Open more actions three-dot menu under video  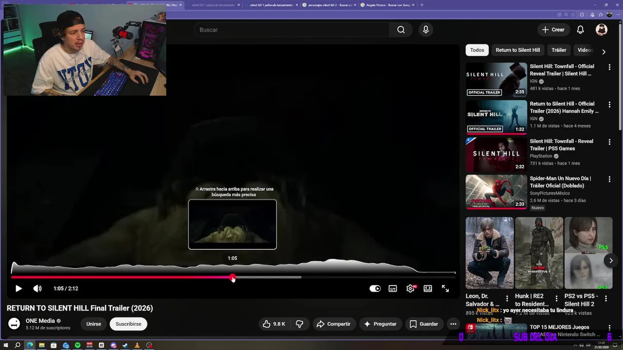[453, 324]
